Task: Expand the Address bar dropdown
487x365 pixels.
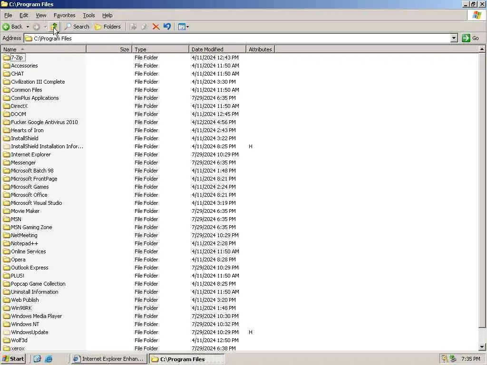Action: (454, 38)
